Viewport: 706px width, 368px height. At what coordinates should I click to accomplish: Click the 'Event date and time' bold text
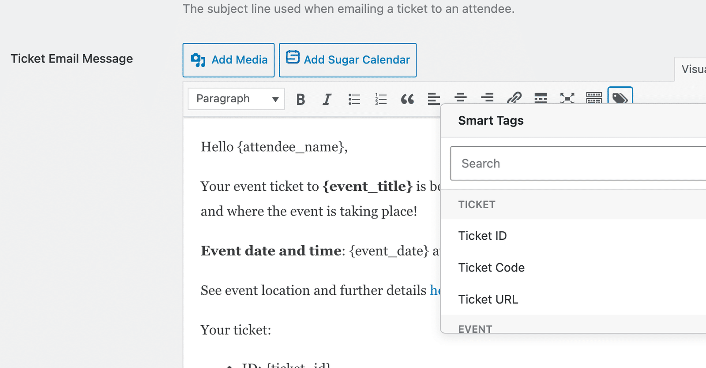point(271,251)
